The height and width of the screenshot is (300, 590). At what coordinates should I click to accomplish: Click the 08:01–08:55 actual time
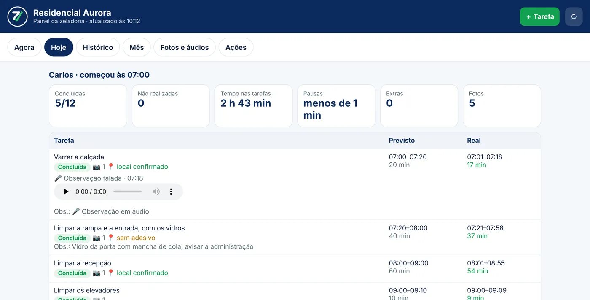(485, 263)
